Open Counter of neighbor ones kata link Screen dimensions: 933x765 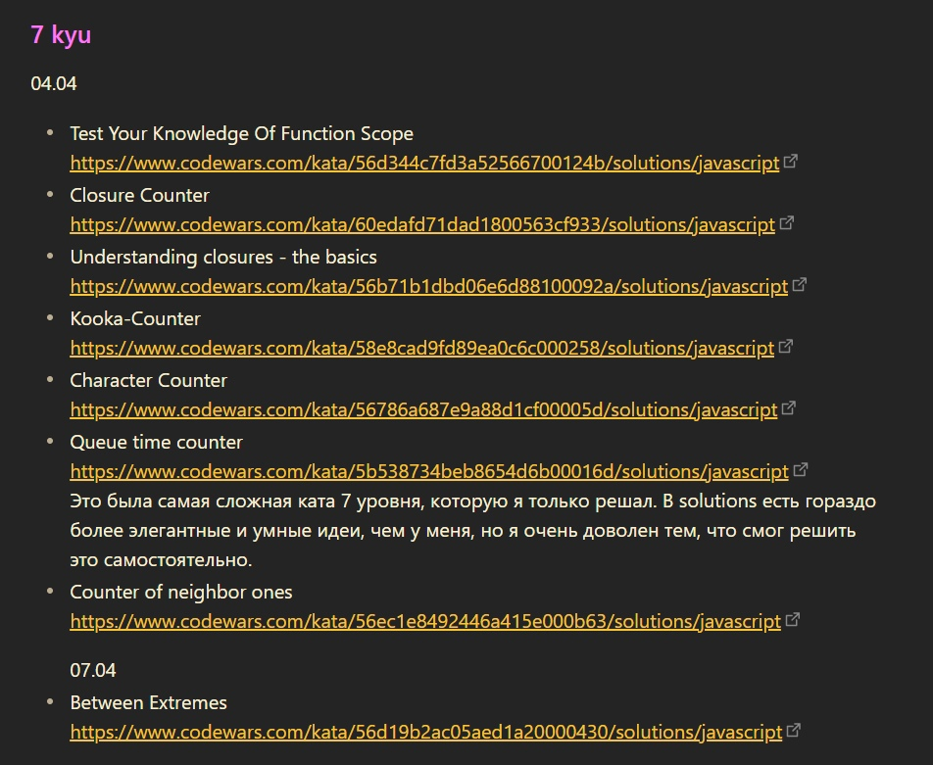(425, 621)
